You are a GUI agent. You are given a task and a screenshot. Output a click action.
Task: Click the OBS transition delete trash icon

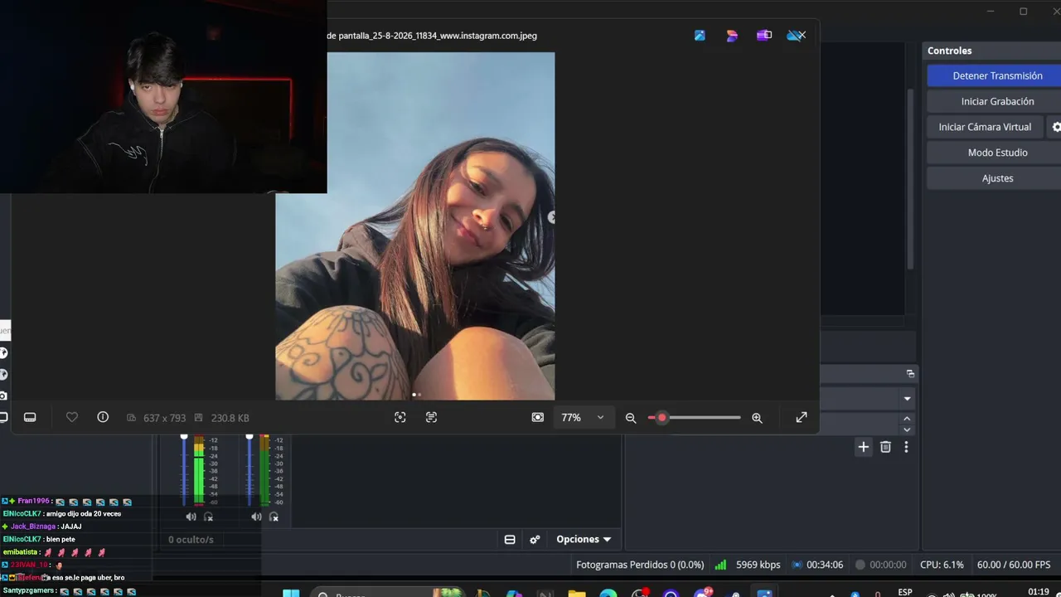coord(885,447)
